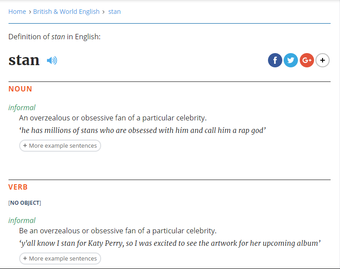Click the NOUN section heading
The image size is (340, 269).
(20, 89)
